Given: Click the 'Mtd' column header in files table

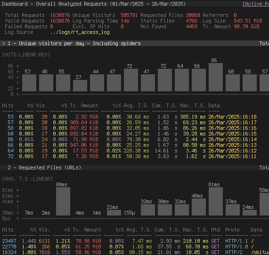Looking at the screenshot, I should (x=215, y=230).
